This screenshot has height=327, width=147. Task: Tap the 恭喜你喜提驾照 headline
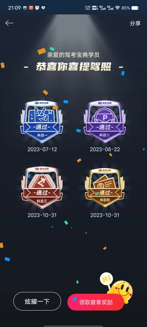(73, 67)
